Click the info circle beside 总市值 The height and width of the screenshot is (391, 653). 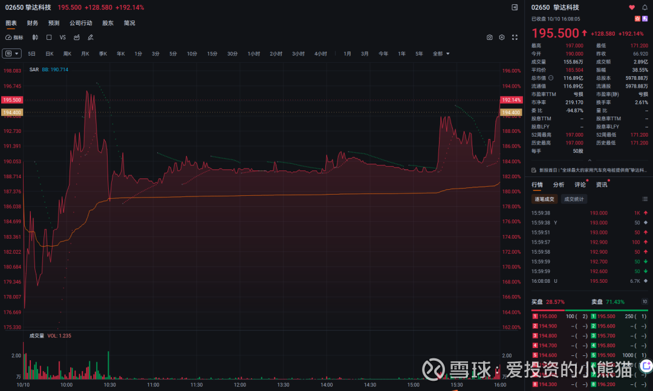pos(551,78)
